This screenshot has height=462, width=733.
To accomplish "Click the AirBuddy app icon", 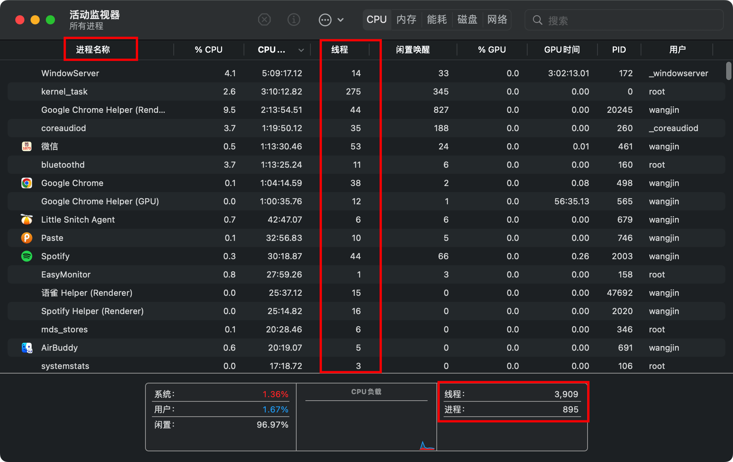I will pyautogui.click(x=27, y=348).
